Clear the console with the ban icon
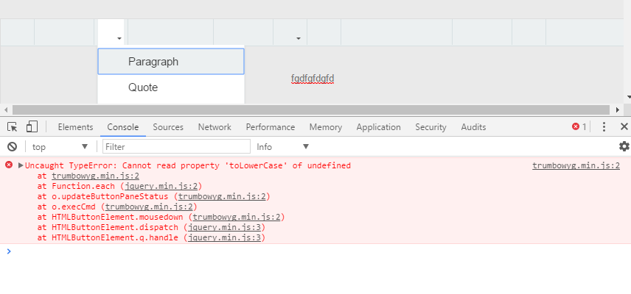 pyautogui.click(x=12, y=147)
